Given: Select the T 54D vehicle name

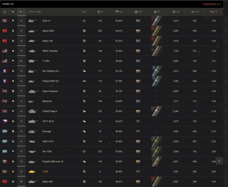Looking at the screenshot, I should (x=45, y=171).
